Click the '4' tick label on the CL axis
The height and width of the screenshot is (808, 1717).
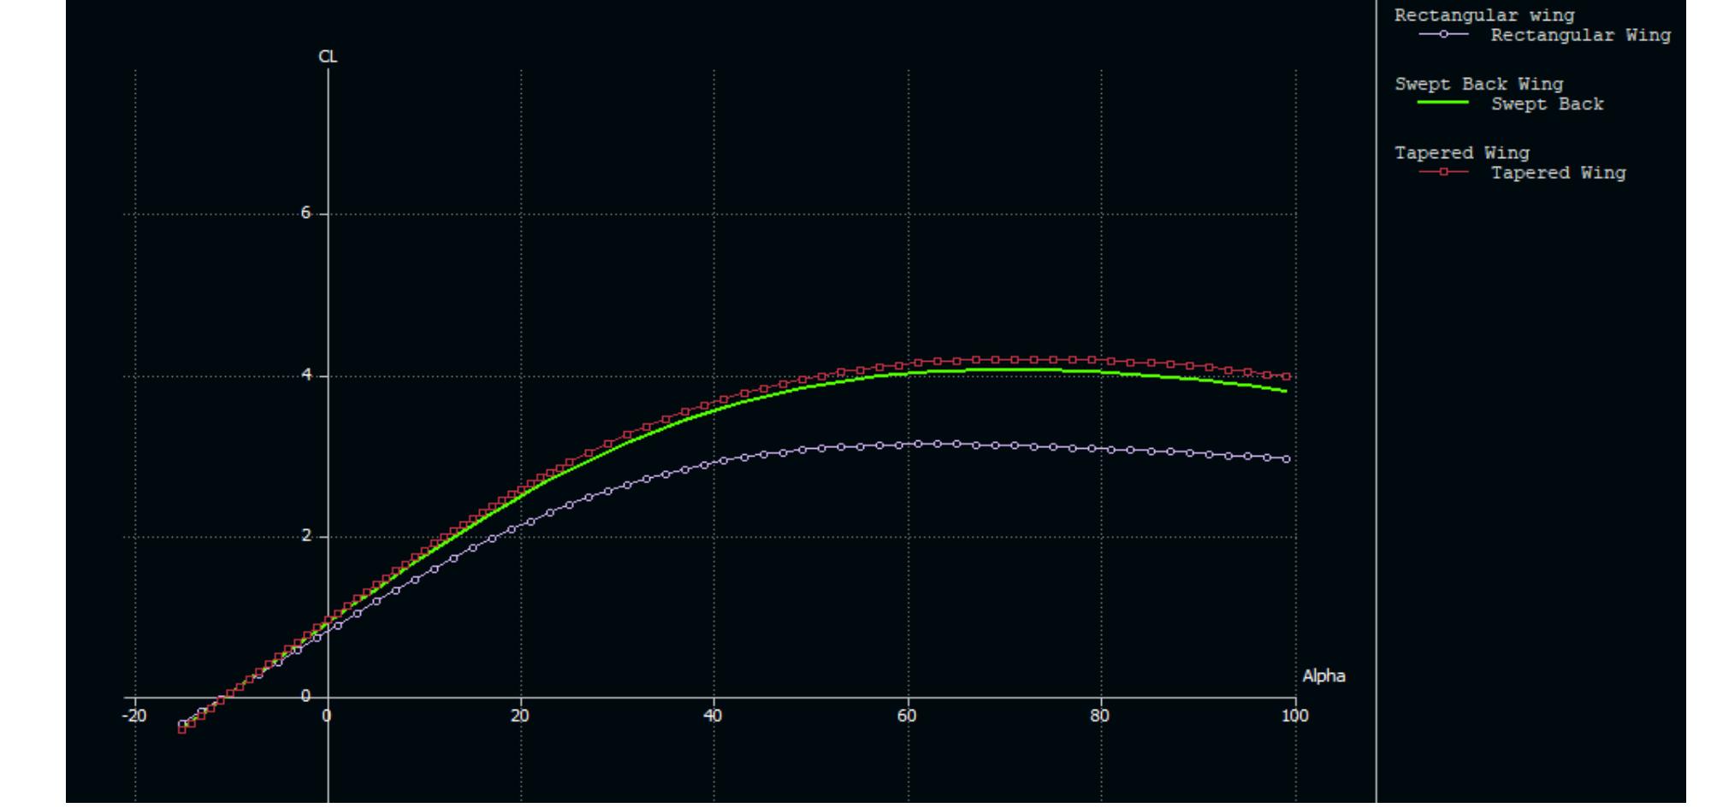[308, 372]
